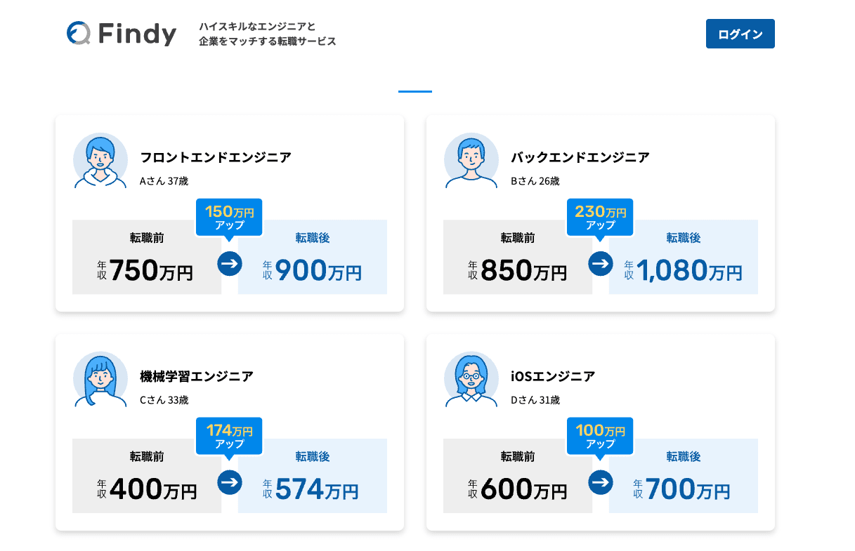This screenshot has height=551, width=855.
Task: Click the arrow icon between 850万円 and 1,080万円
Action: click(601, 264)
